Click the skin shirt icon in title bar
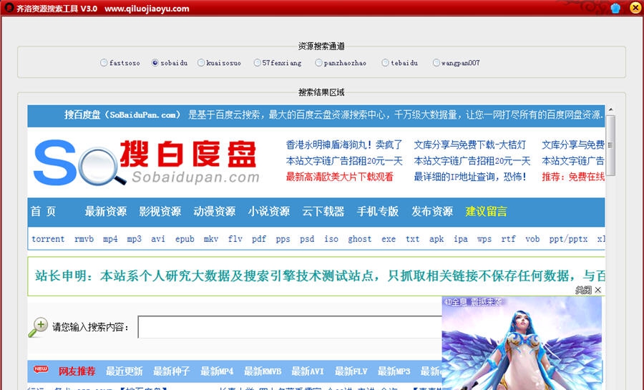Screen dimensions: 644x390 (615, 8)
